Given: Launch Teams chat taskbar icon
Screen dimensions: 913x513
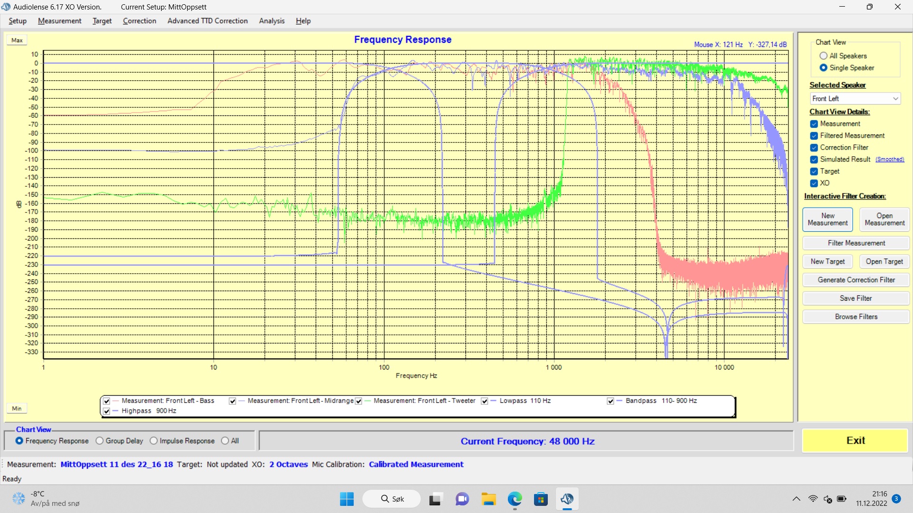Looking at the screenshot, I should [462, 499].
